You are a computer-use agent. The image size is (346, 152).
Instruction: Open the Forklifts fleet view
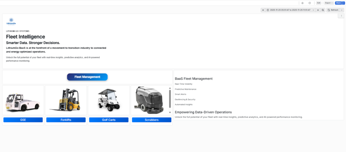tap(66, 120)
